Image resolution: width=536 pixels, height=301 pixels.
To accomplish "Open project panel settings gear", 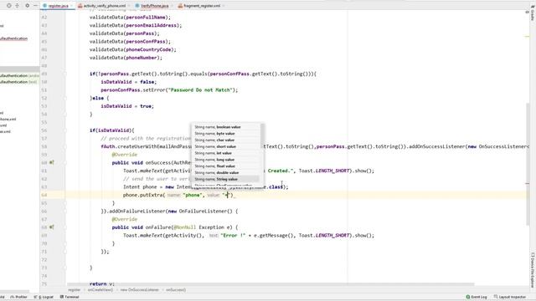I will pyautogui.click(x=27, y=6).
